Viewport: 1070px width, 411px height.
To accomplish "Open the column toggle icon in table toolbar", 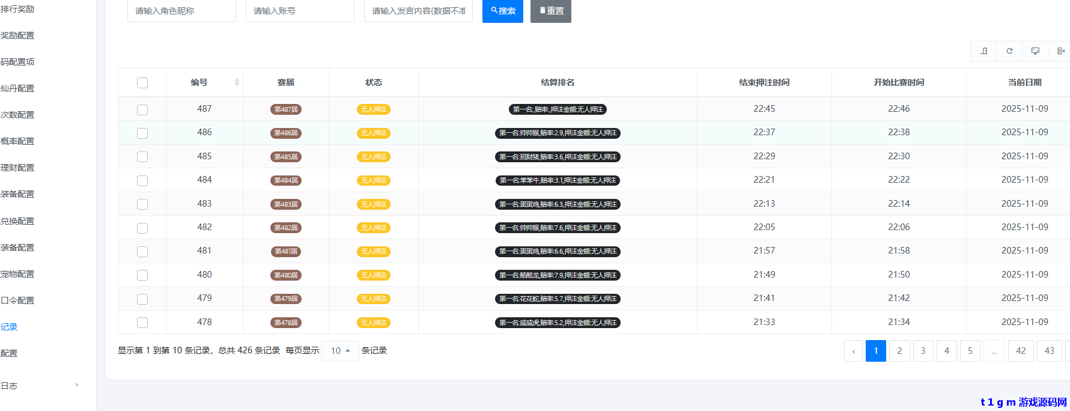I will click(1060, 51).
